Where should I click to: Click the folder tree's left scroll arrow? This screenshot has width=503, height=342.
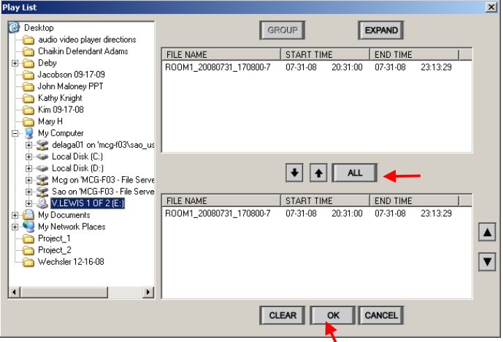point(15,292)
